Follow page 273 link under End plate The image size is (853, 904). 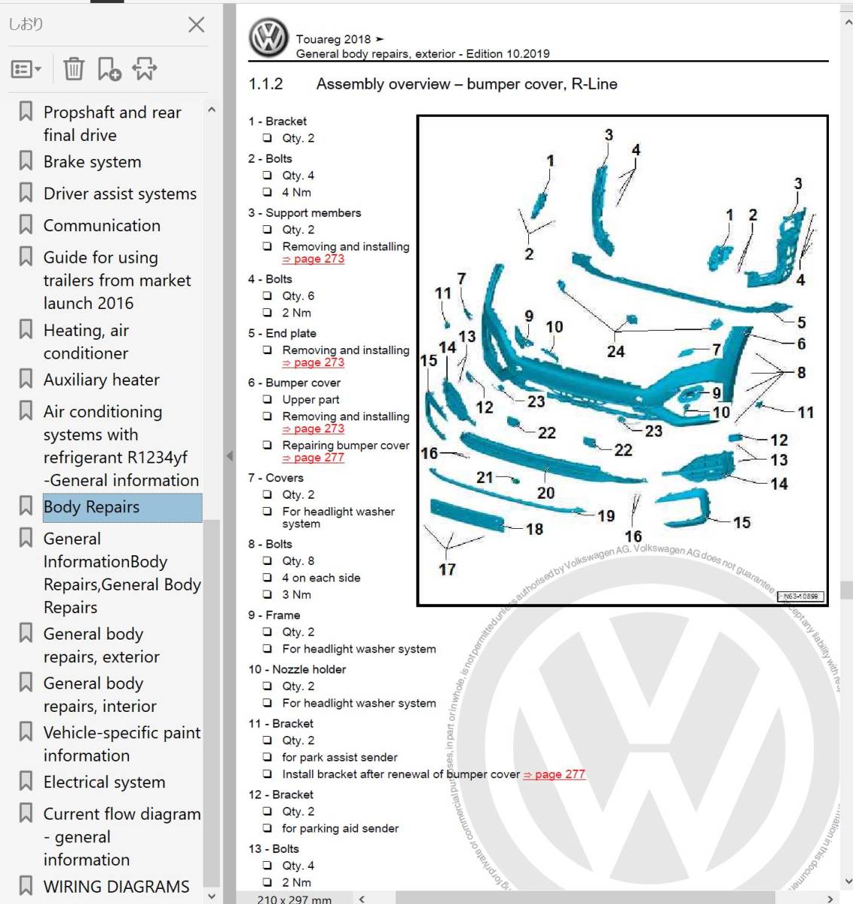click(x=313, y=362)
